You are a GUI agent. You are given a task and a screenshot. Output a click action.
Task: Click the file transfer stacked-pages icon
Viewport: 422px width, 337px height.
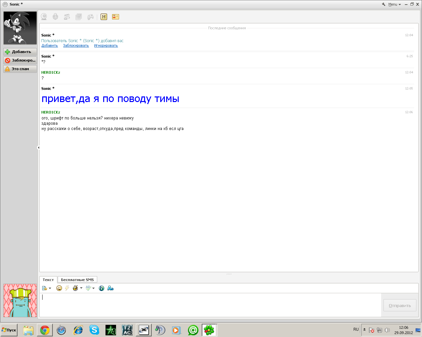click(78, 17)
